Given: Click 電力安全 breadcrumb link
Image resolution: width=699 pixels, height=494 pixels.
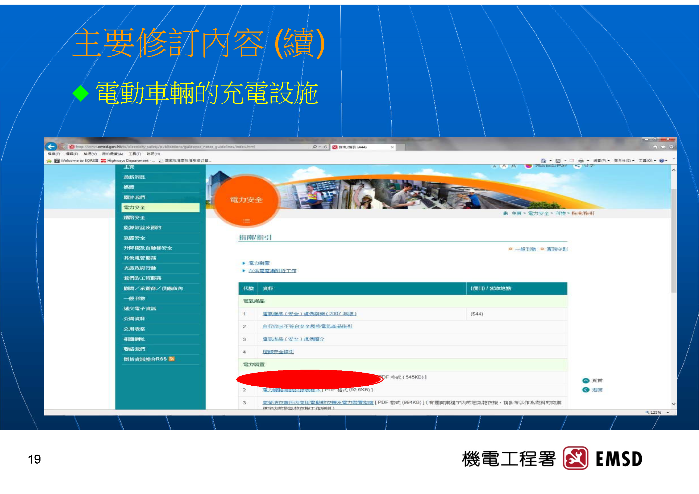Looking at the screenshot, I should [538, 213].
